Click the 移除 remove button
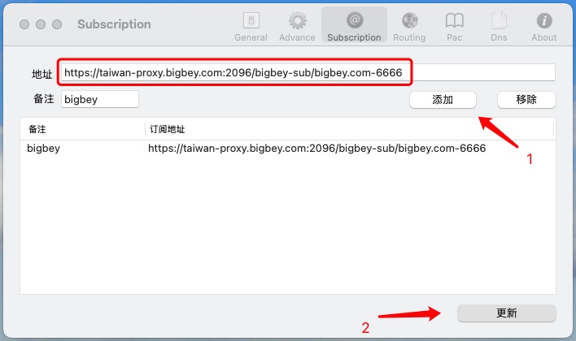576x341 pixels. point(526,99)
